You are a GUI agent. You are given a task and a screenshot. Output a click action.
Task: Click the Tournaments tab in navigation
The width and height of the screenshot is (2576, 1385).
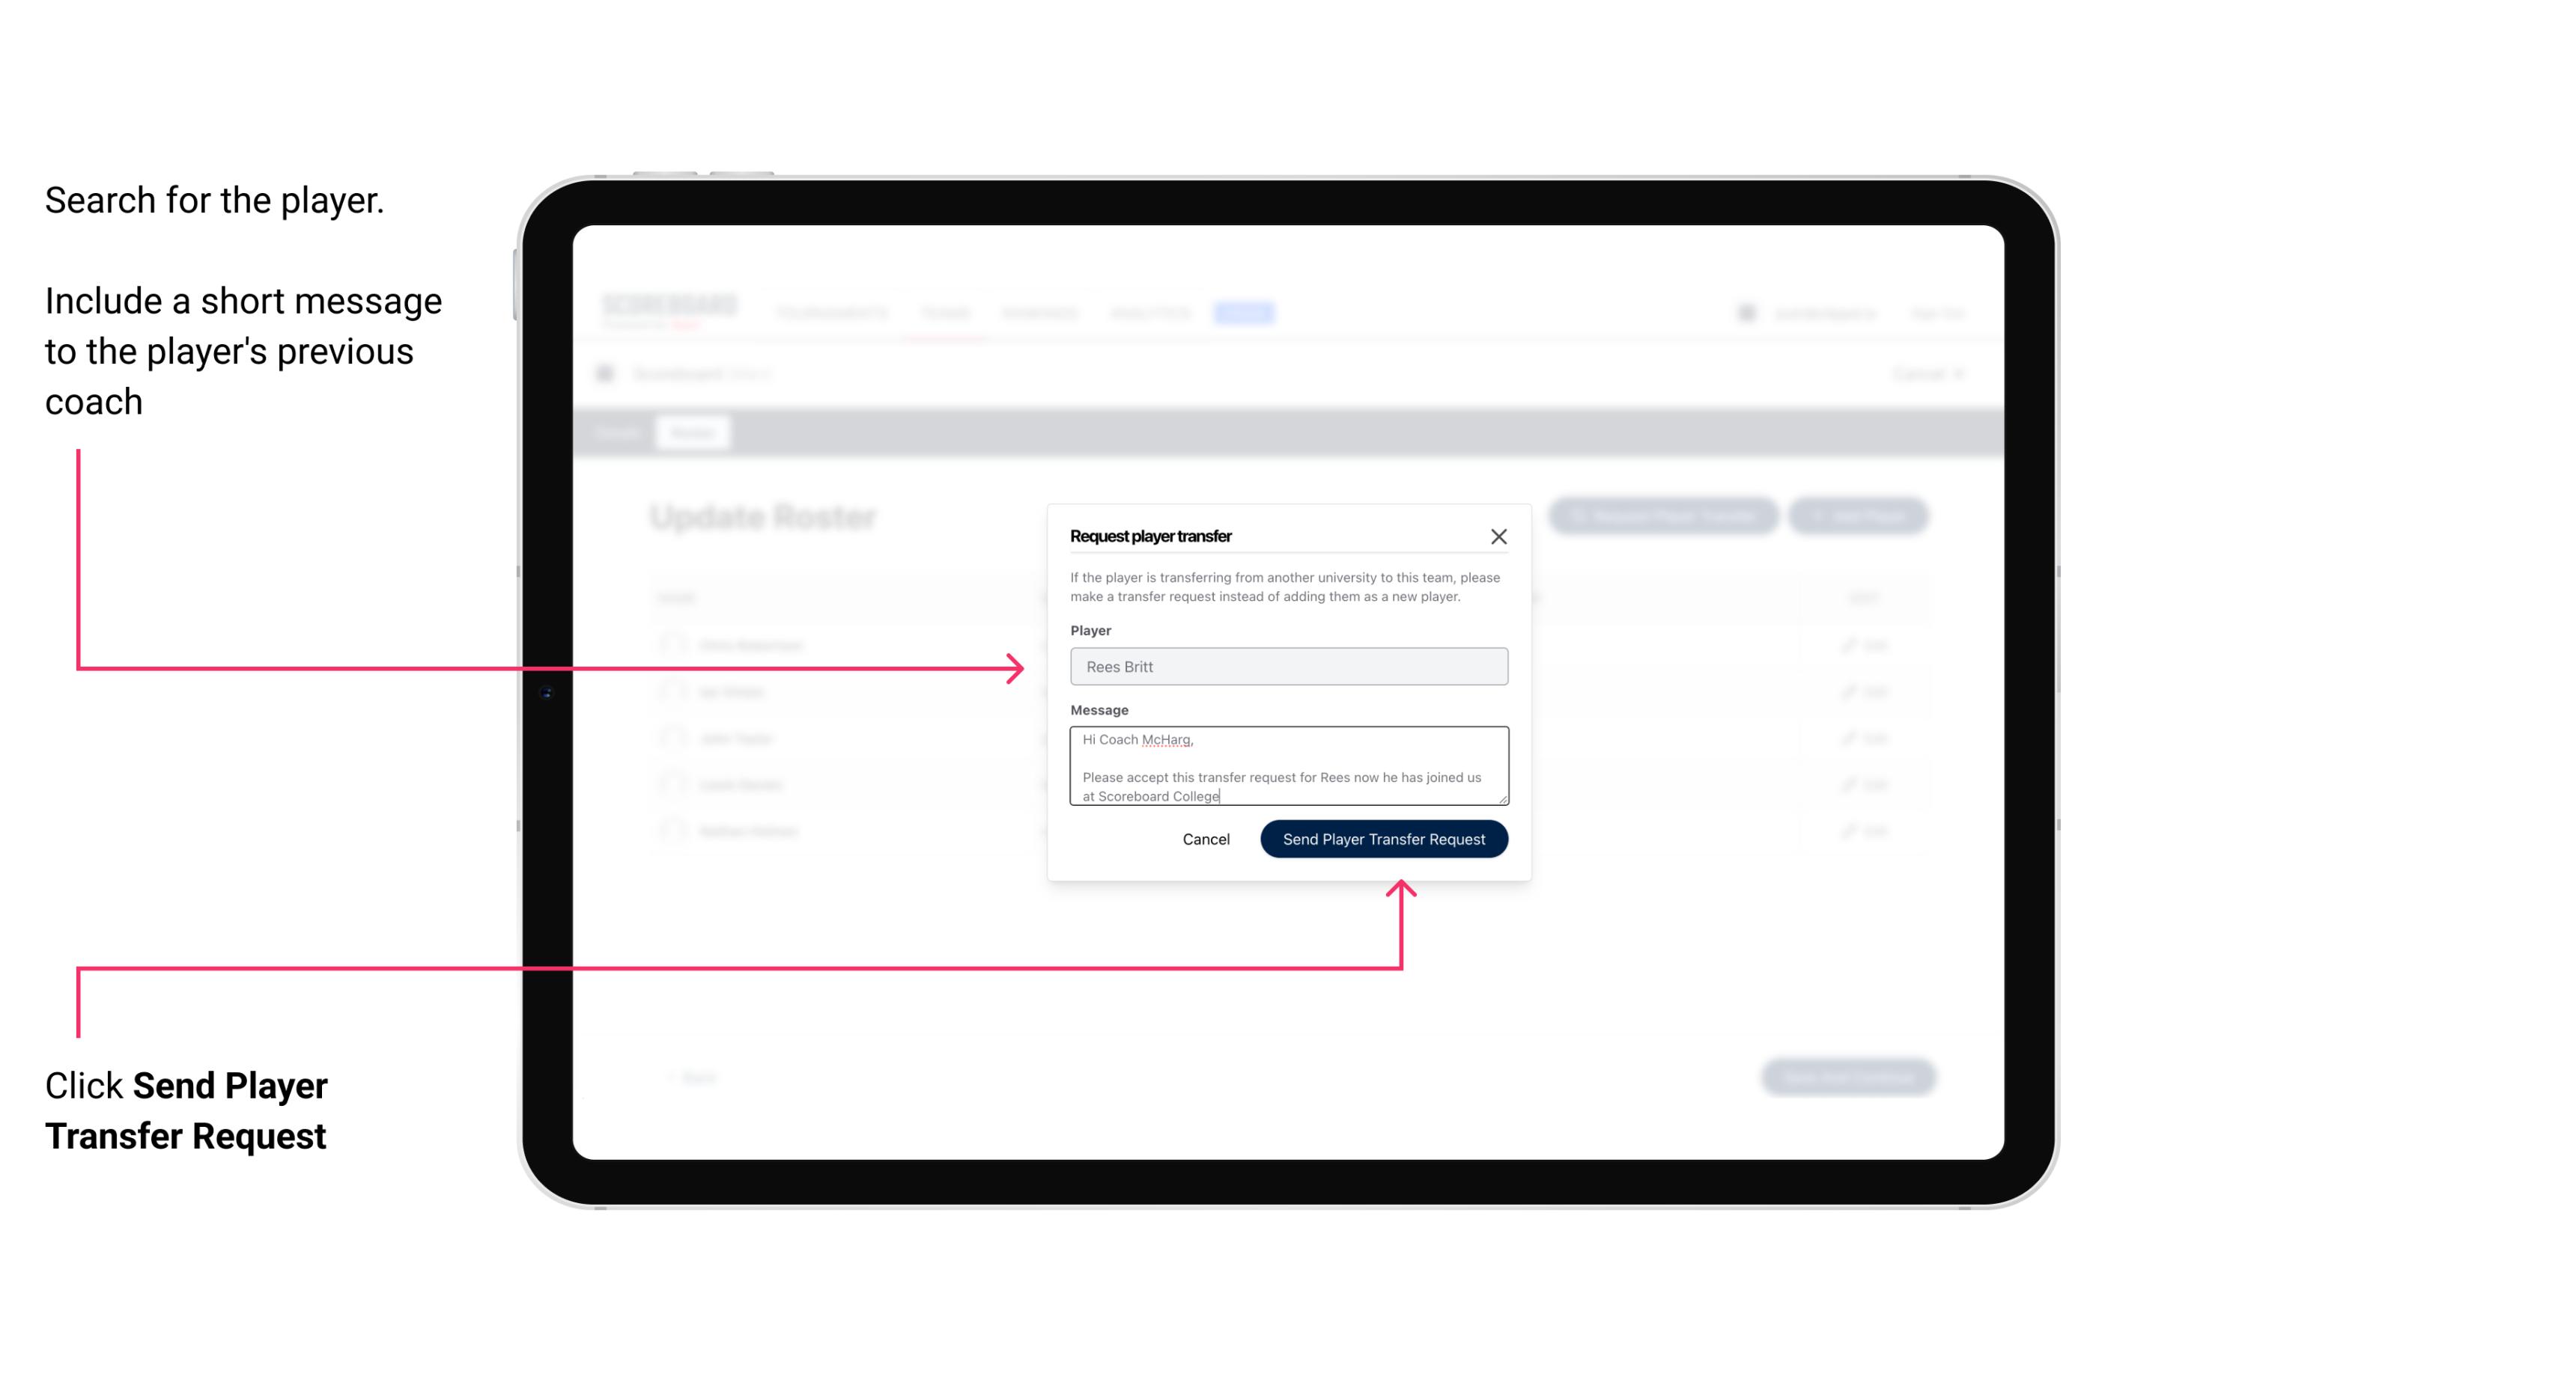click(x=830, y=311)
